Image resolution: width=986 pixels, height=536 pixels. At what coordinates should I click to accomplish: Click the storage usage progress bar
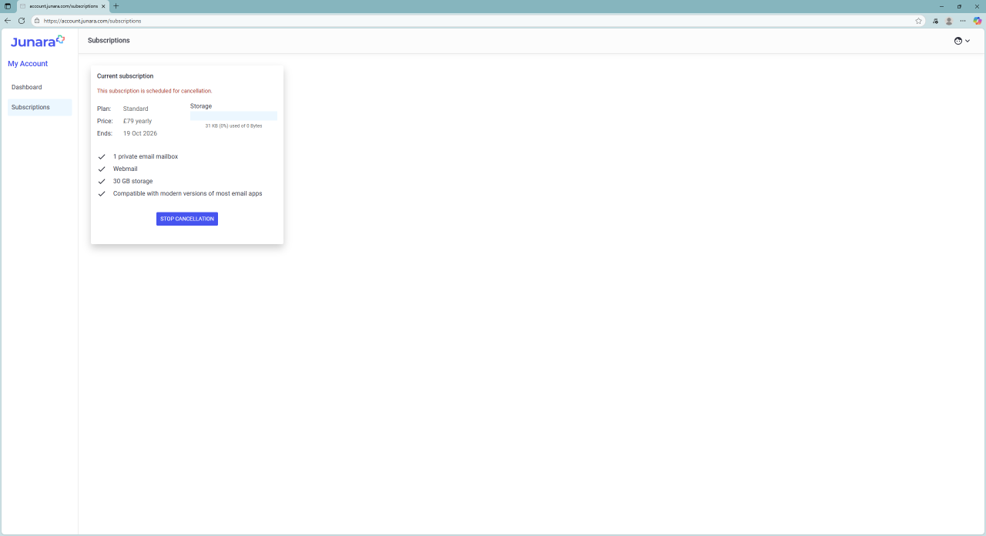233,116
